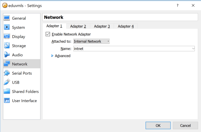Select the Storage disk icon

pos(7,46)
